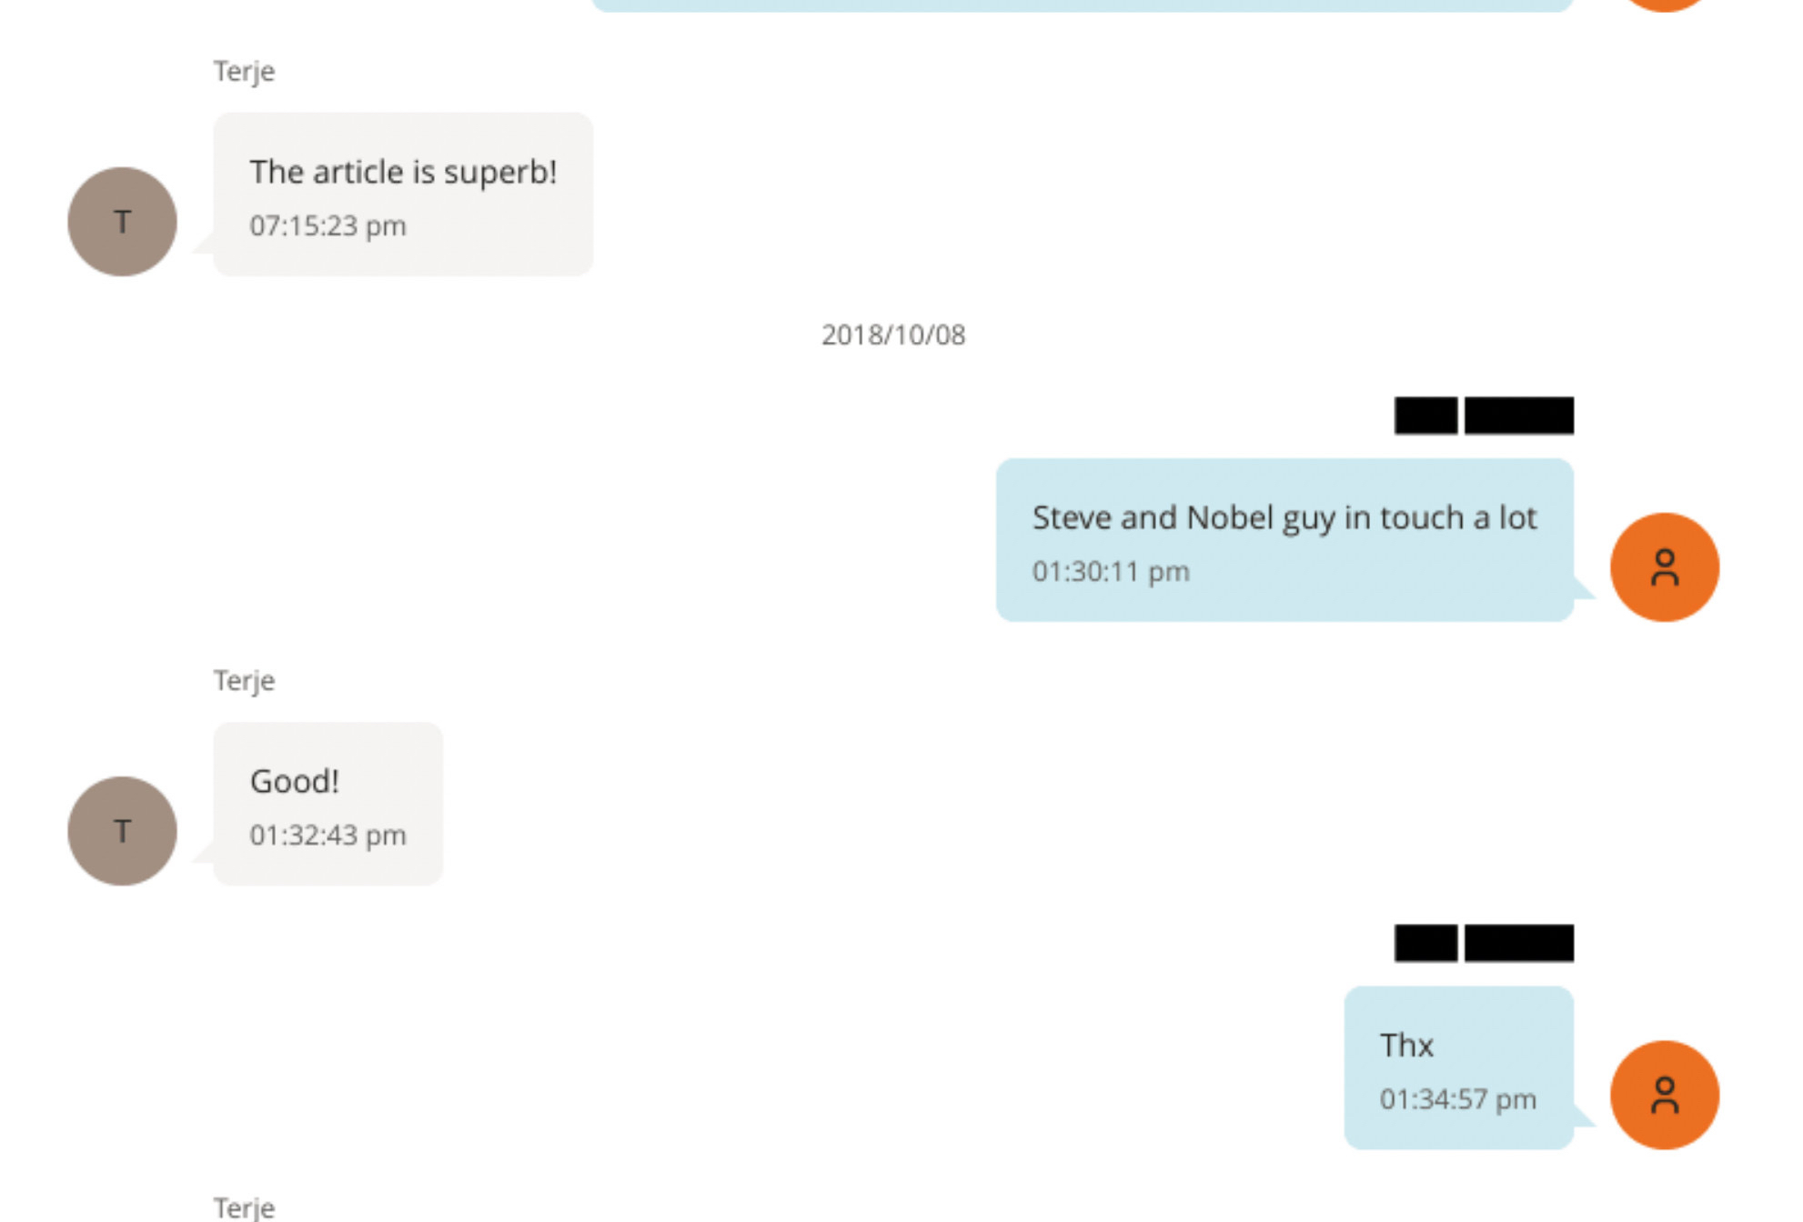Select the 'Steve and Nobel guy in touch a lot' bubble

tap(1284, 540)
